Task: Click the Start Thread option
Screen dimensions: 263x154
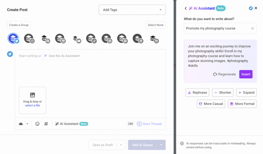Action: click(149, 124)
